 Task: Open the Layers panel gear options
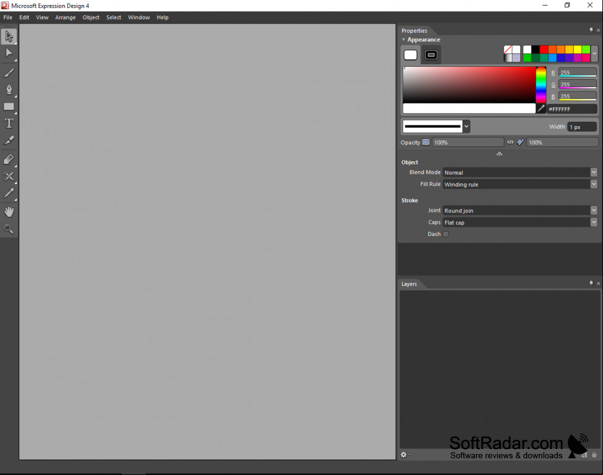(x=405, y=455)
